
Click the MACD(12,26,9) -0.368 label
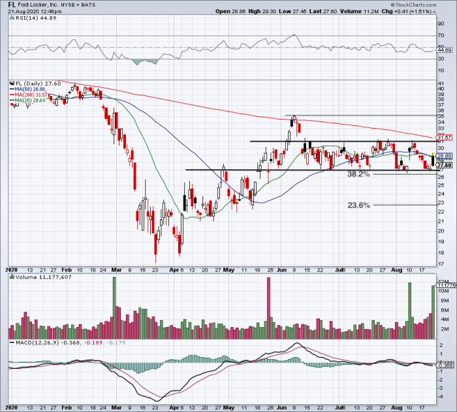(x=47, y=343)
